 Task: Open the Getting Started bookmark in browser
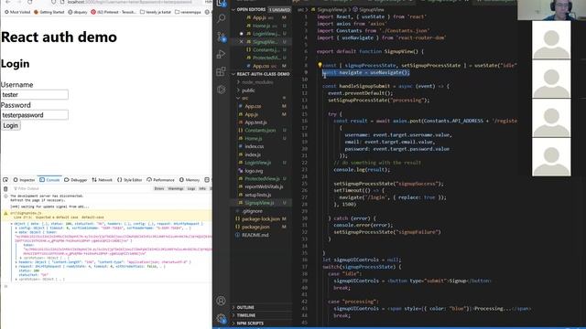[49, 12]
